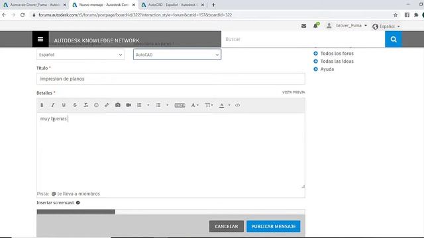Click the CANCELAR button
Viewport: 424px width, 238px height.
(x=227, y=226)
